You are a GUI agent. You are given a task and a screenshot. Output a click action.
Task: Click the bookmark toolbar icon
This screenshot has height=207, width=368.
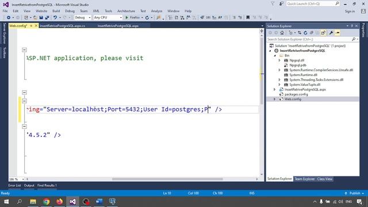(x=248, y=18)
